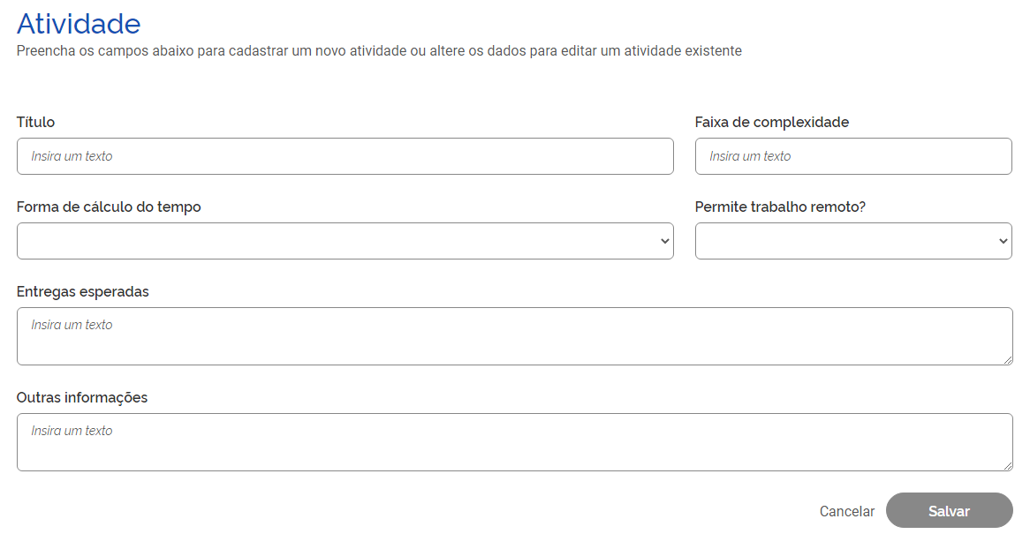Click the Título field label

(x=35, y=122)
